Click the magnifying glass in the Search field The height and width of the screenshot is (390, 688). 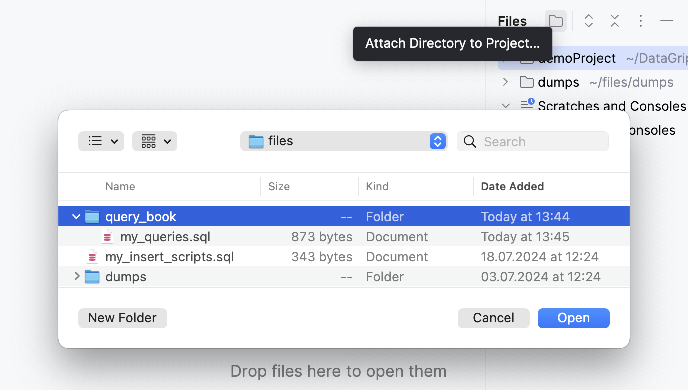coord(470,141)
